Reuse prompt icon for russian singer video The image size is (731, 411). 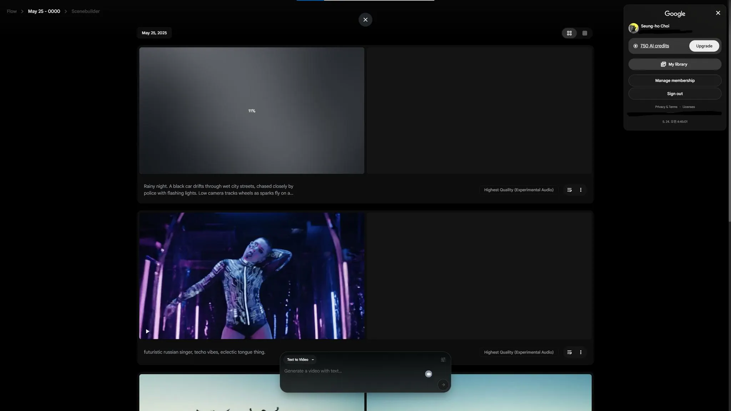click(569, 352)
